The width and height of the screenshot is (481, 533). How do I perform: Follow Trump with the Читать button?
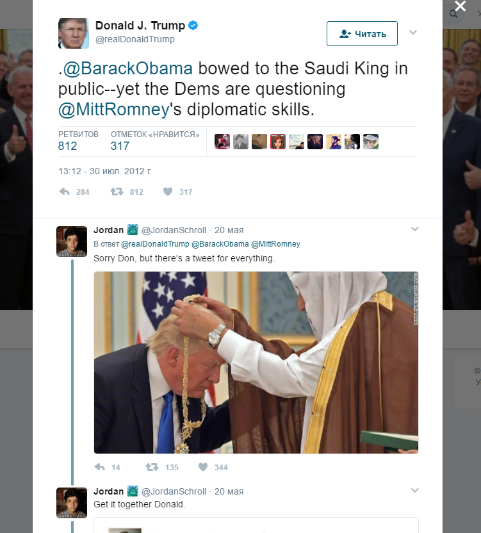(362, 34)
